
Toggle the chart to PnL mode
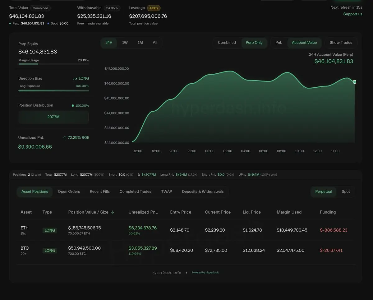click(279, 43)
